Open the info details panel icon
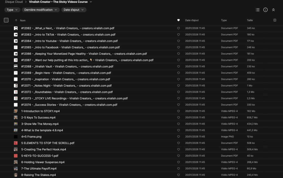The height and width of the screenshot is (178, 283). click(x=265, y=10)
